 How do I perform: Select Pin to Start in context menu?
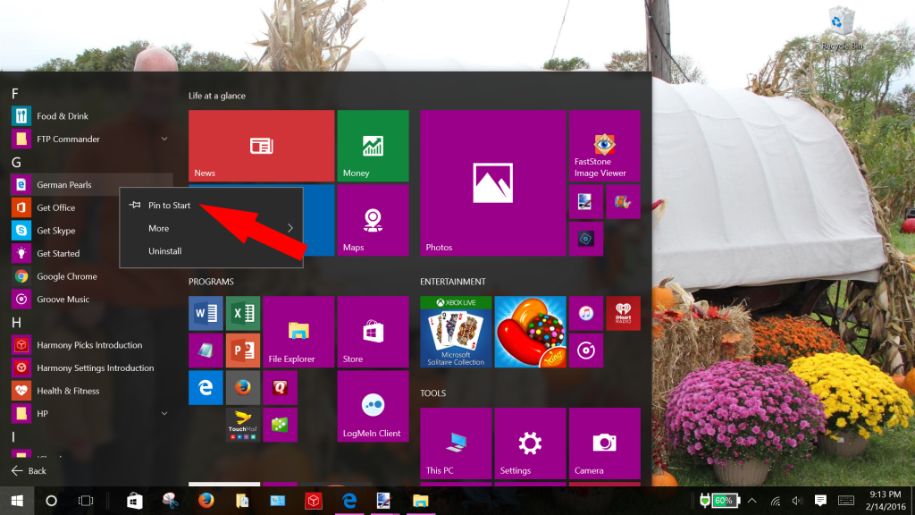tap(211, 205)
